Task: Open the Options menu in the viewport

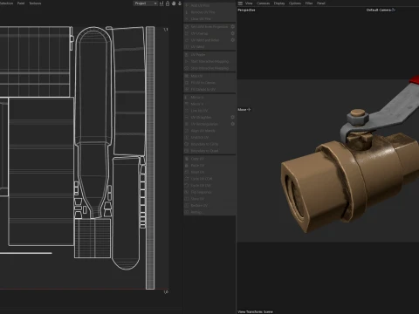Action: point(295,3)
